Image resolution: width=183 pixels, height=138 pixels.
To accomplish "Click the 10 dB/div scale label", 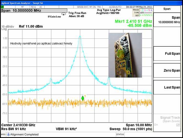I will coord(8,26).
